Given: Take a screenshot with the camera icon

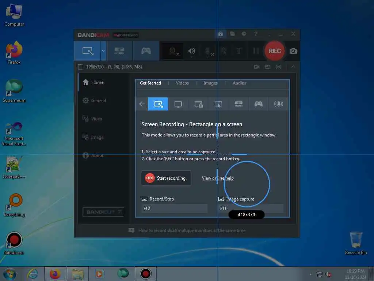Looking at the screenshot, I should (x=293, y=51).
